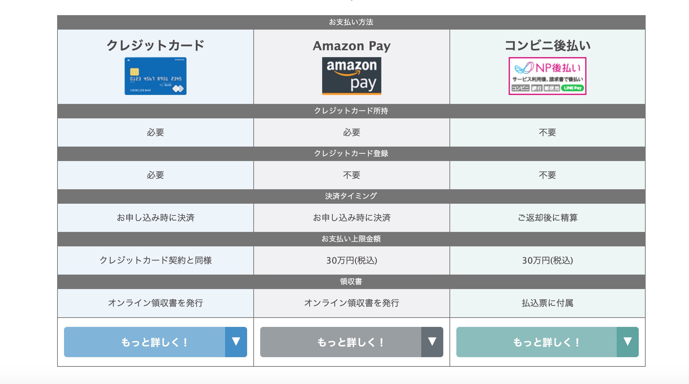Click the クレジットカード所持 section header
689x384 pixels.
pos(351,111)
